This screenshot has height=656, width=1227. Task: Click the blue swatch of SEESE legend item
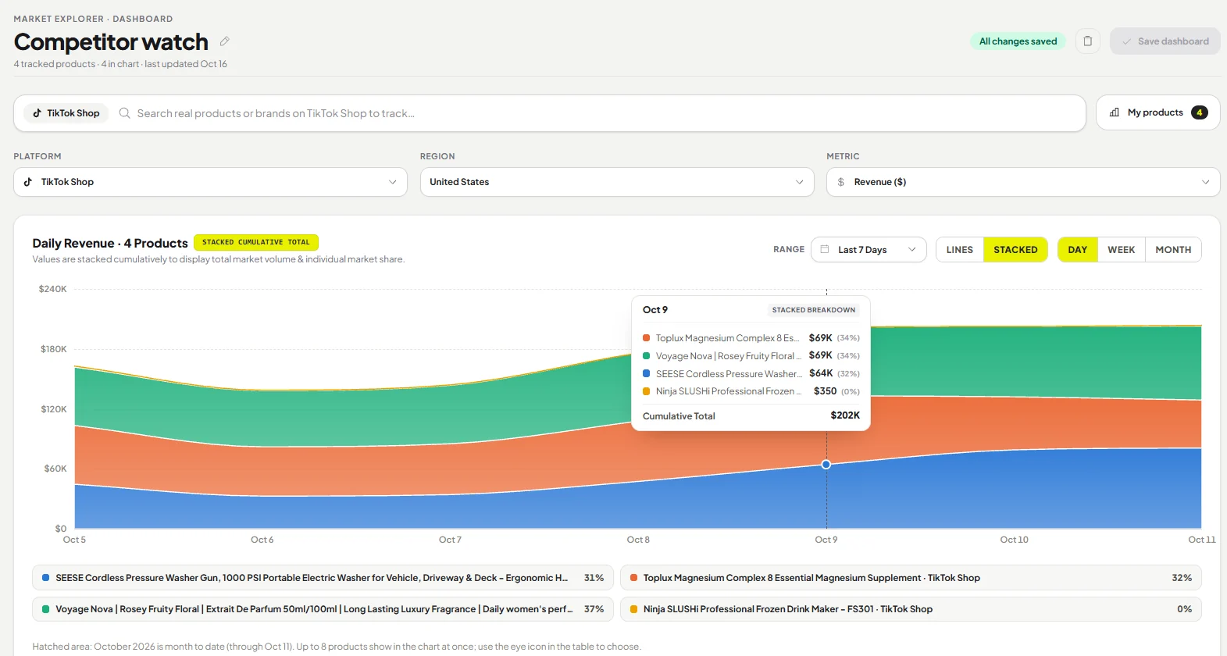click(x=46, y=578)
